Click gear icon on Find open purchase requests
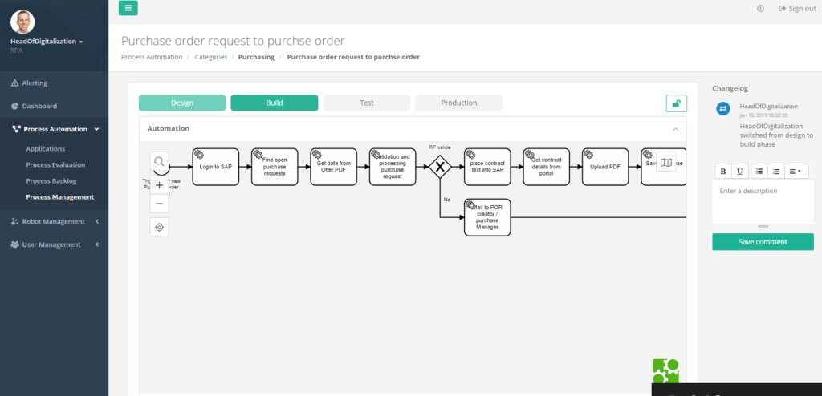This screenshot has height=396, width=822. point(258,154)
